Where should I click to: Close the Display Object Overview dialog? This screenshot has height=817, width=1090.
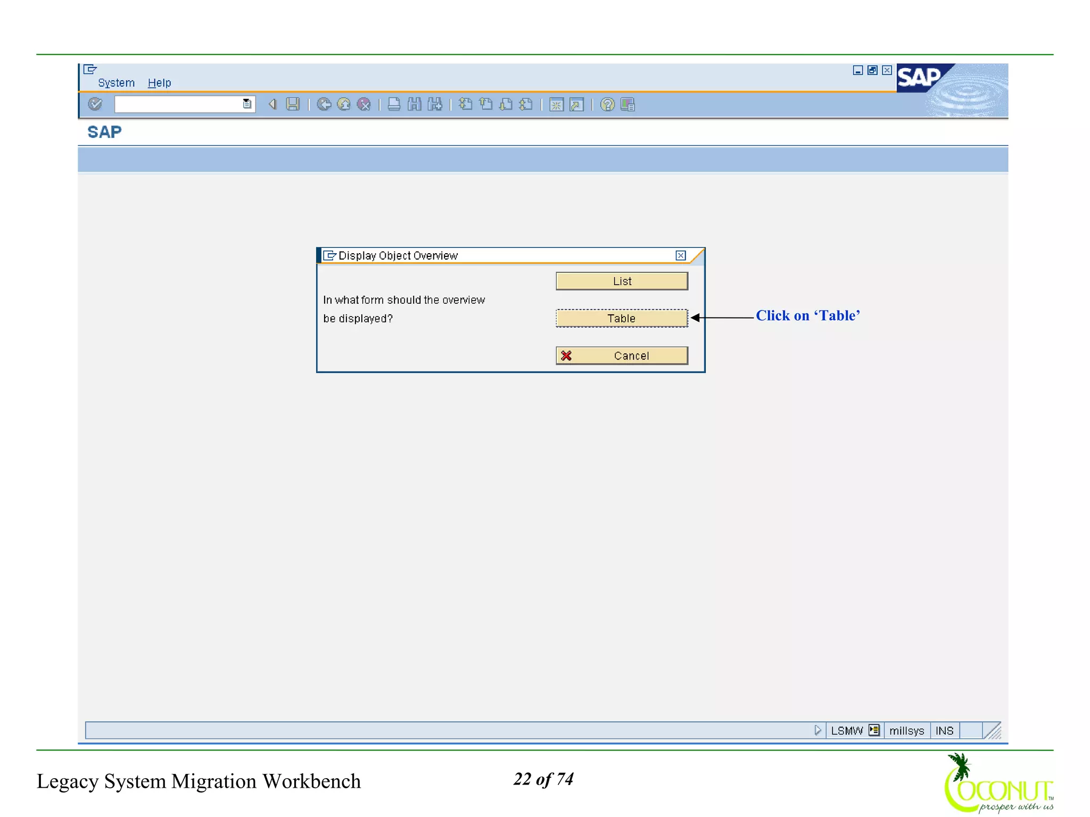coord(681,255)
